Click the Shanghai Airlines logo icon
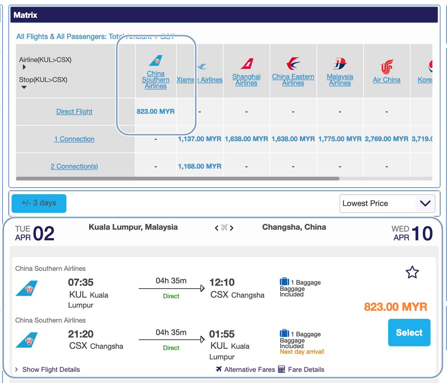 [247, 64]
